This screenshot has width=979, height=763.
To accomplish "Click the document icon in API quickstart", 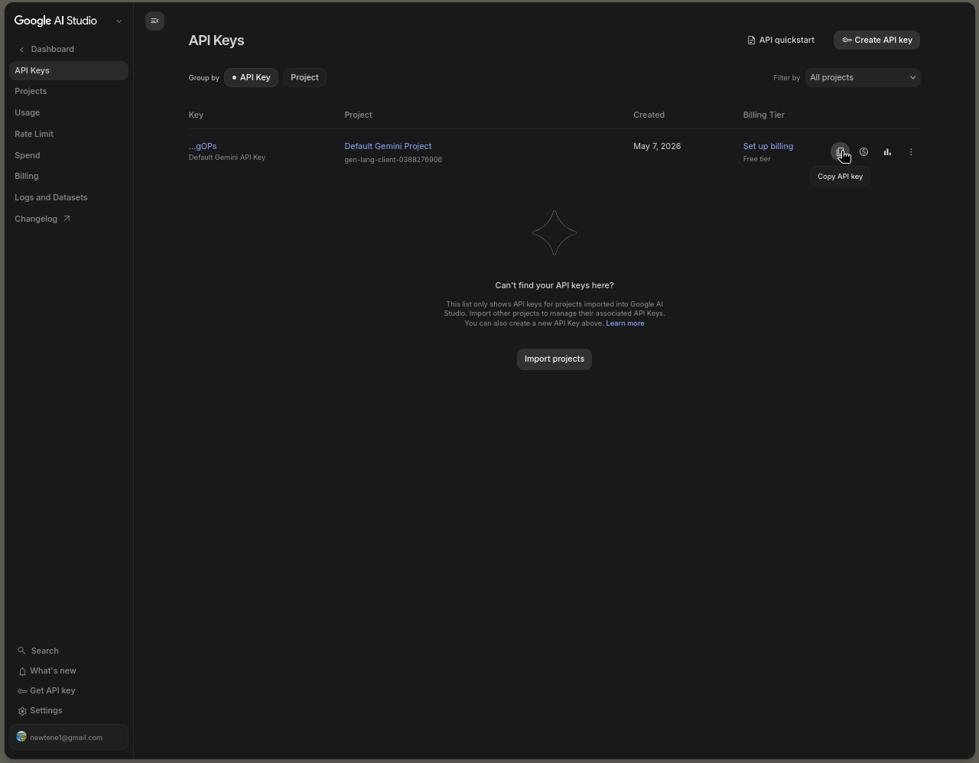I will point(751,40).
